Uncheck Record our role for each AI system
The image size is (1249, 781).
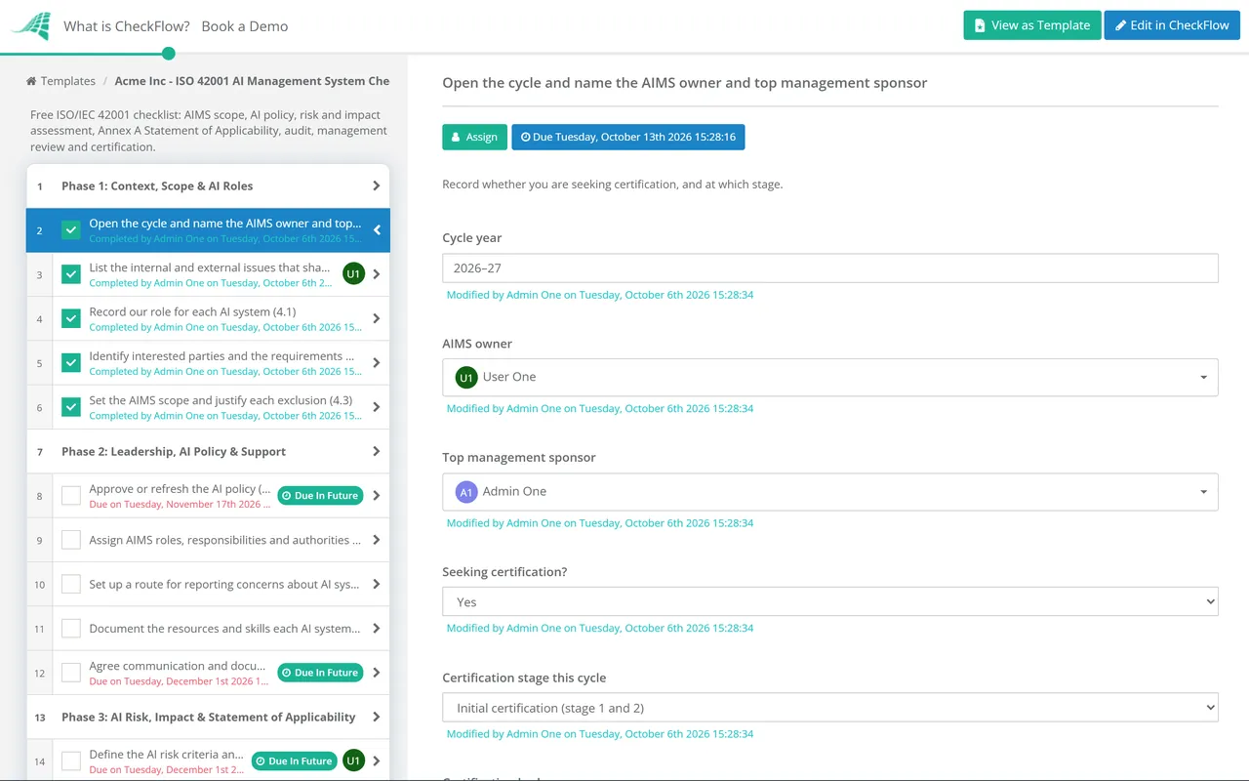(x=71, y=318)
